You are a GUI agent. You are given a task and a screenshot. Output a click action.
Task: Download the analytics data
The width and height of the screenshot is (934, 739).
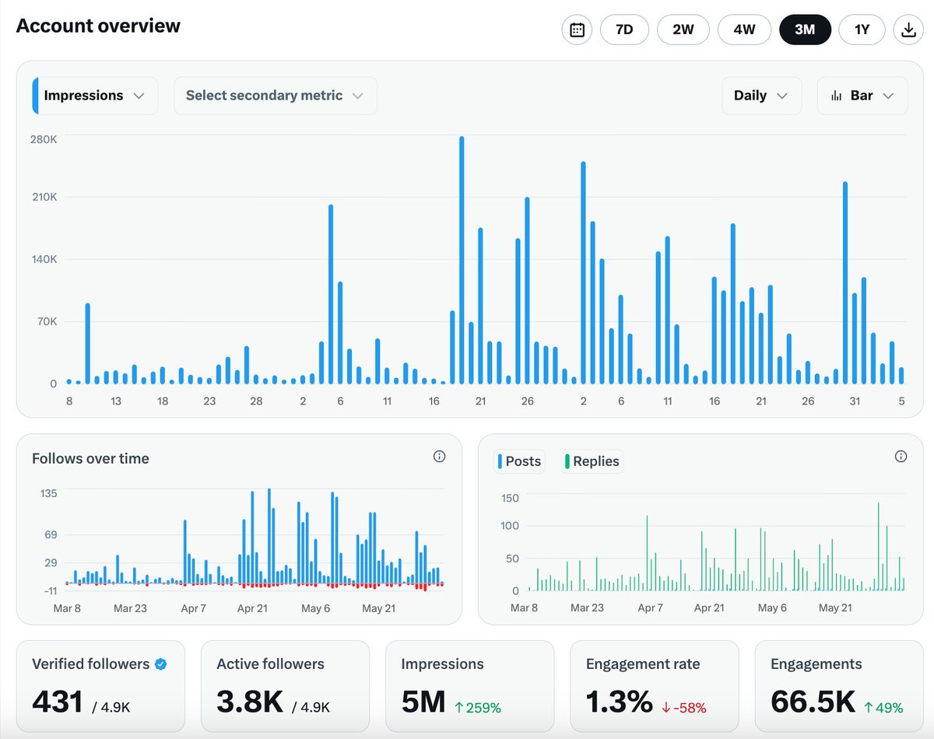908,30
